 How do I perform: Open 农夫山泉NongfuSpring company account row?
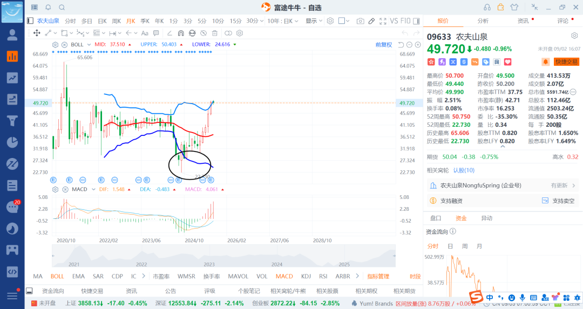click(503, 186)
